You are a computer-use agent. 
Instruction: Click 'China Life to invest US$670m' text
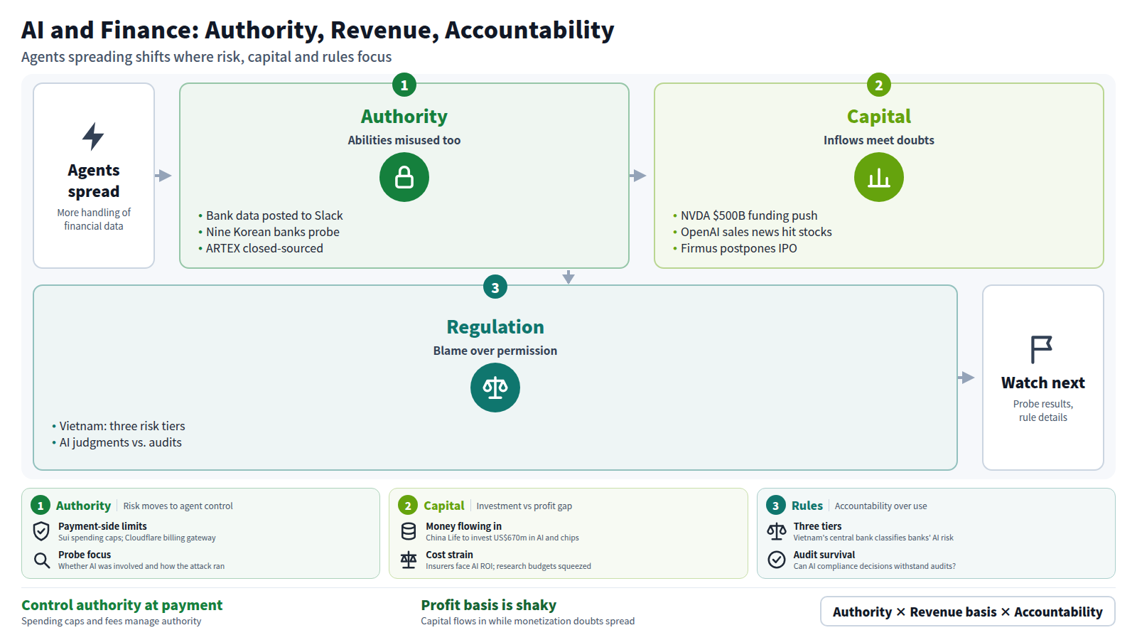(502, 538)
